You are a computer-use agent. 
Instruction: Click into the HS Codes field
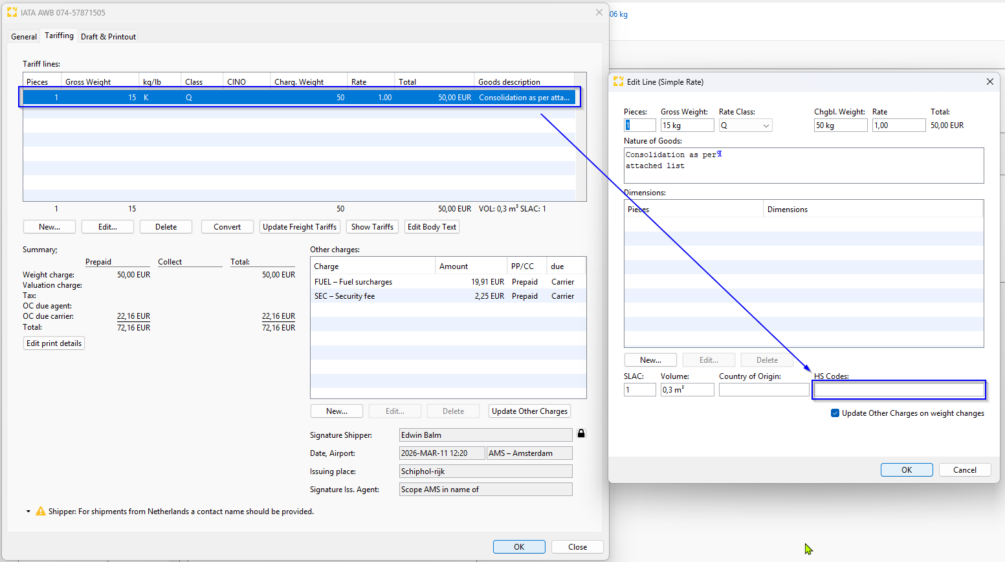(x=898, y=390)
